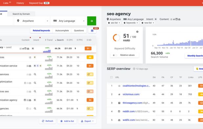This screenshot has width=203, height=129.
Task: Click the Analyze button in SERP overview
Action: [199, 69]
